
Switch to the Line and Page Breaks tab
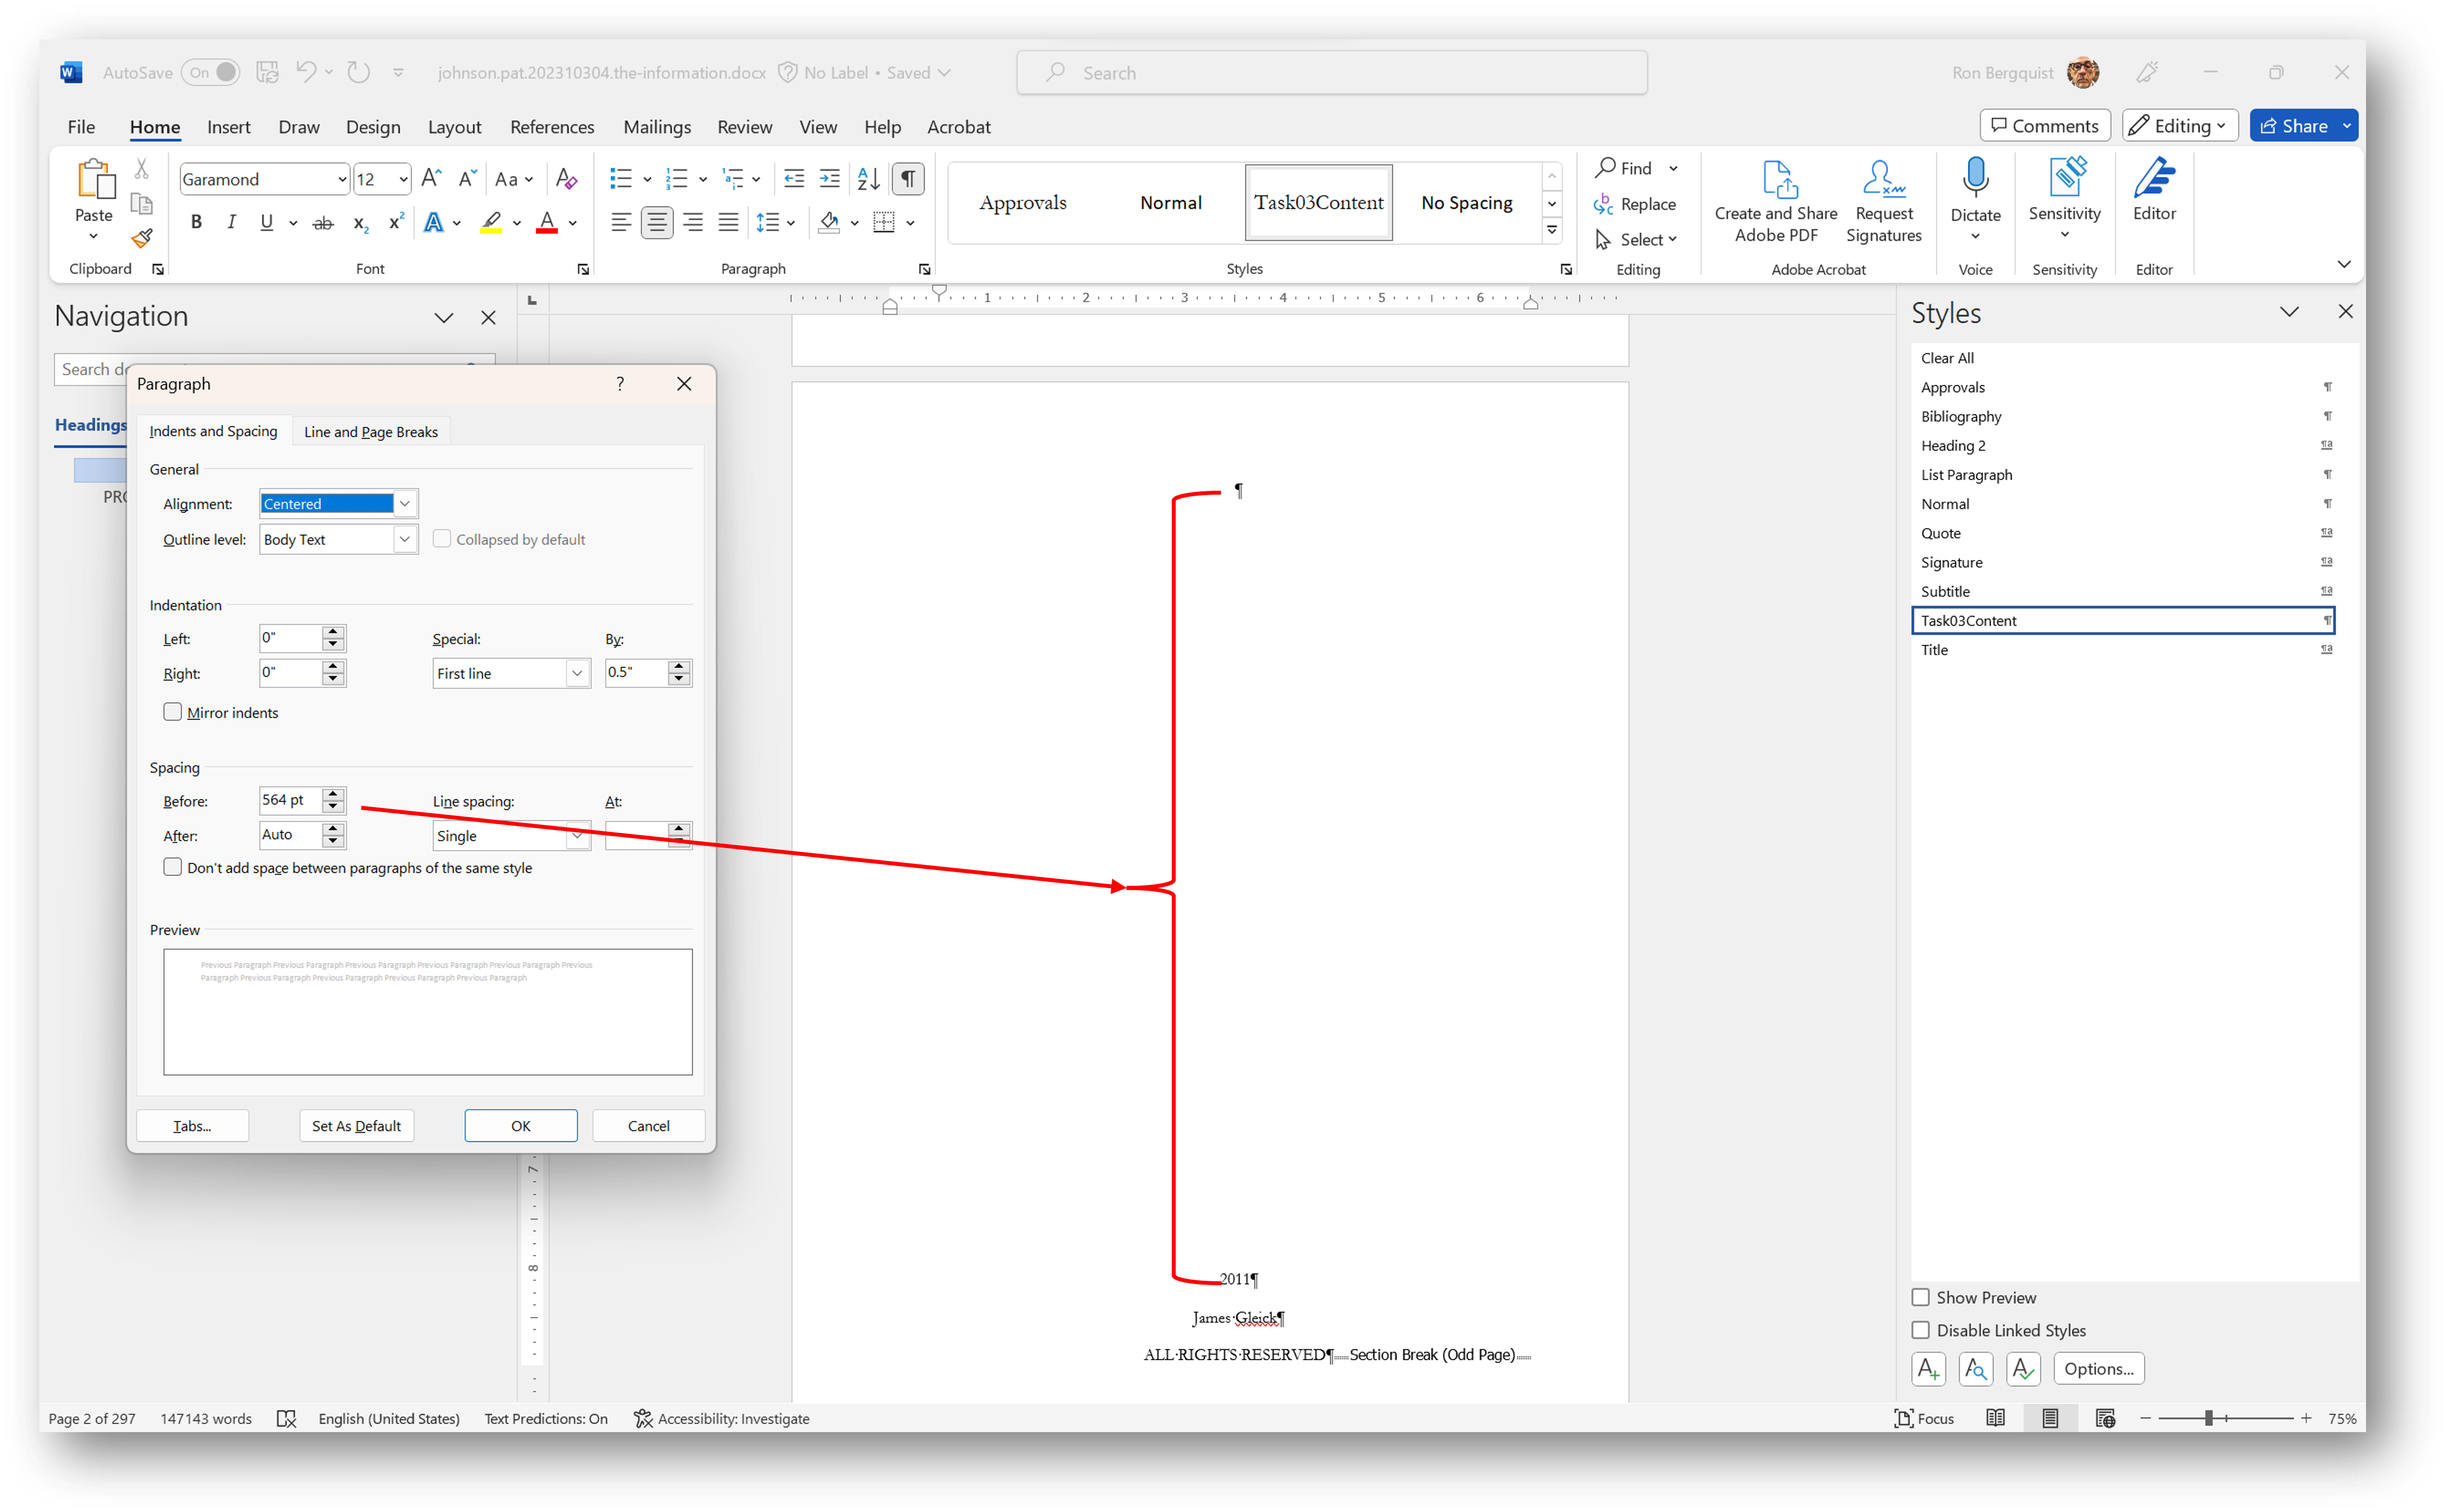[x=370, y=431]
